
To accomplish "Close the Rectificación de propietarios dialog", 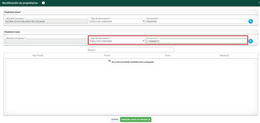I will coord(259,3).
